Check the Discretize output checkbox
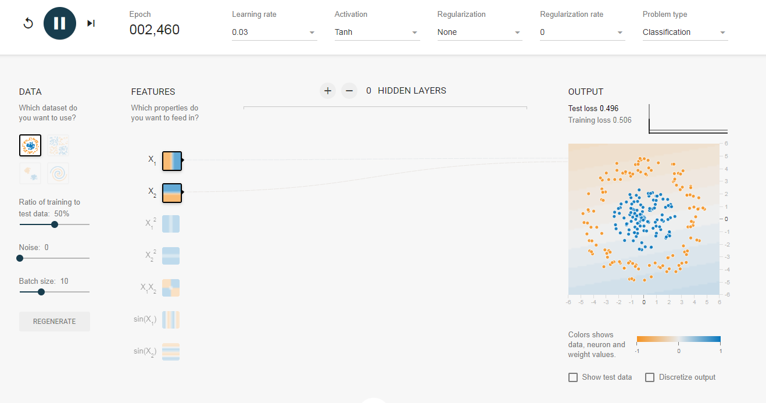Image resolution: width=766 pixels, height=403 pixels. [x=650, y=377]
